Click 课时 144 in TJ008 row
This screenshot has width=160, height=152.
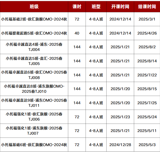77,75
